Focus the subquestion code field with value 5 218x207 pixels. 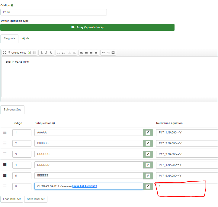coord(22,176)
